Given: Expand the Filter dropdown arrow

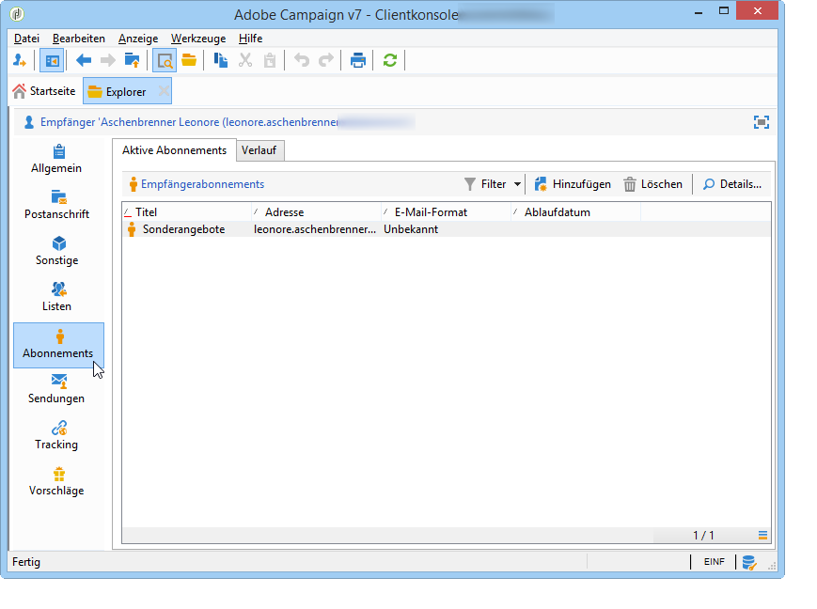Looking at the screenshot, I should 517,184.
